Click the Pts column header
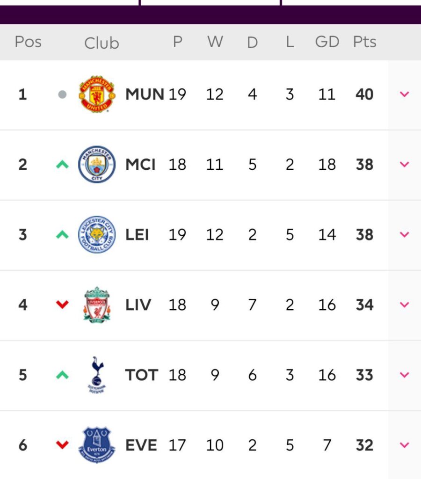The width and height of the screenshot is (421, 479). tap(364, 42)
